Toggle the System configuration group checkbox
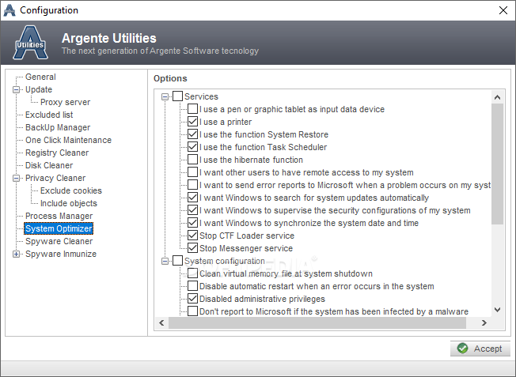 (178, 261)
